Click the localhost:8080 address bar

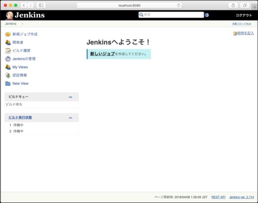pos(129,6)
